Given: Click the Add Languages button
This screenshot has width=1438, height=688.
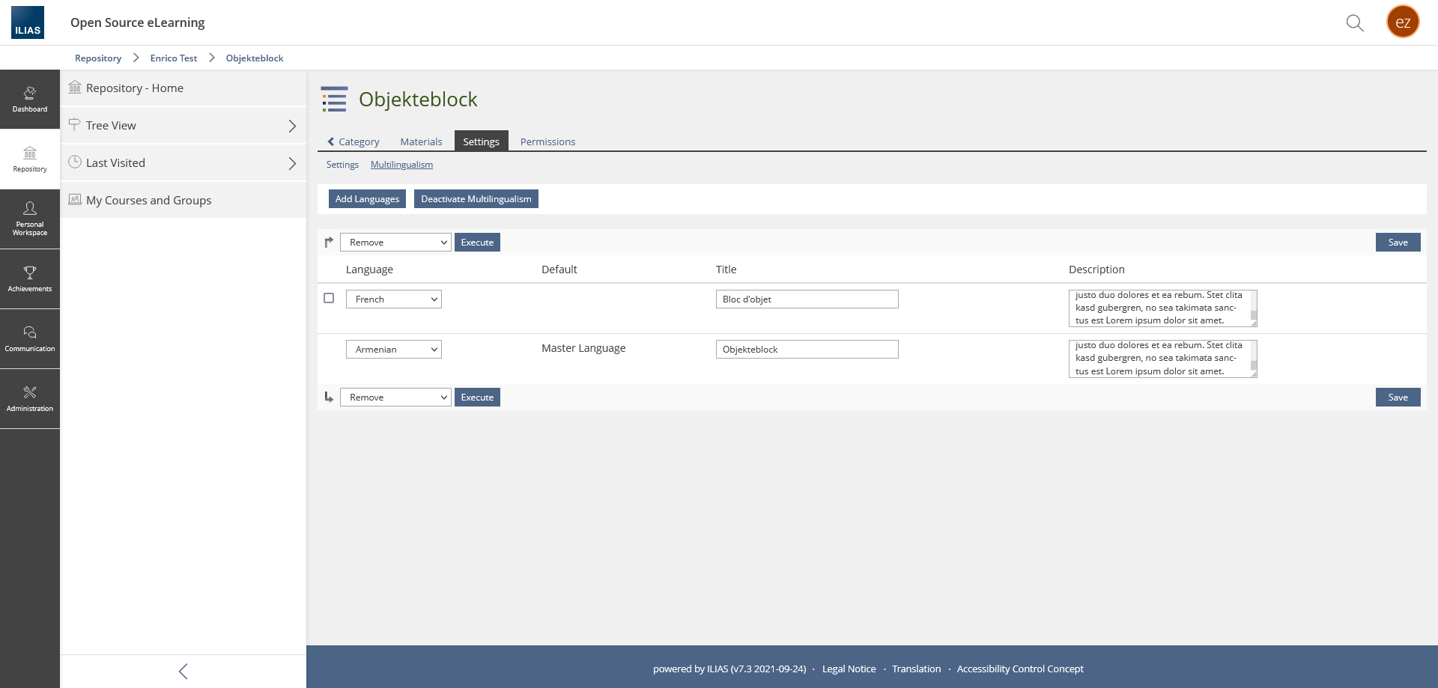Looking at the screenshot, I should [367, 199].
